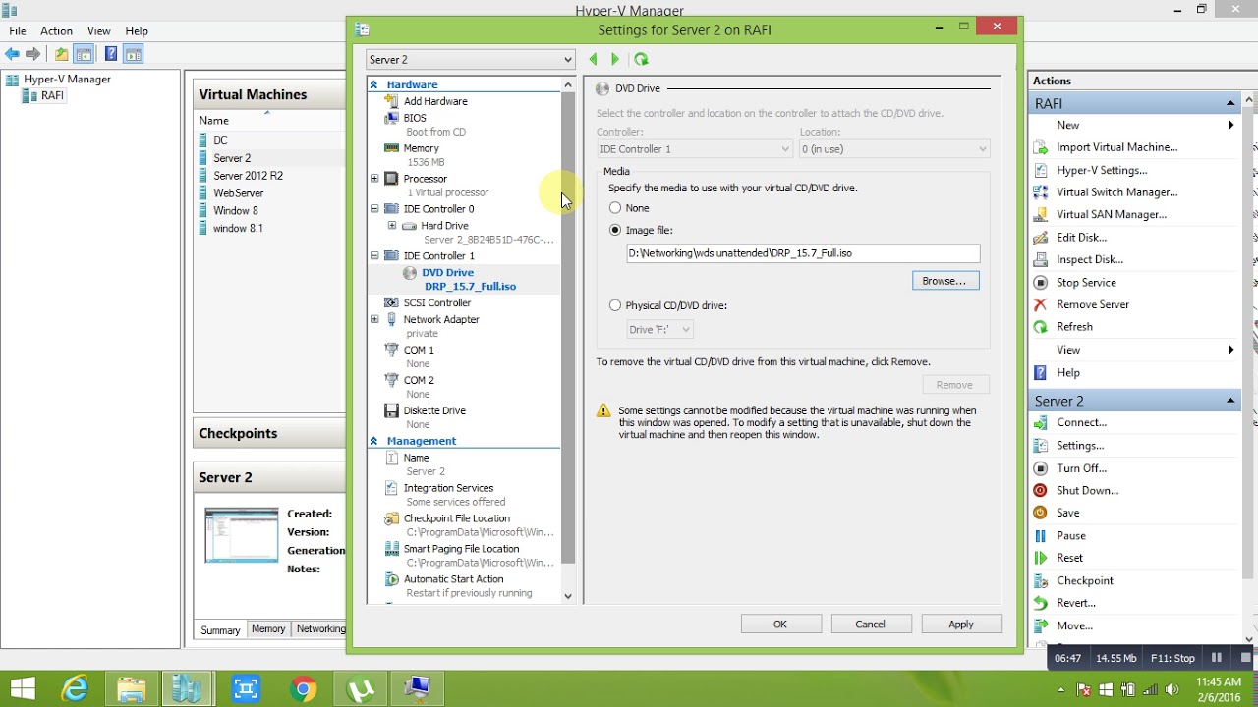Click the image file path input field
This screenshot has height=707, width=1258.
803,253
